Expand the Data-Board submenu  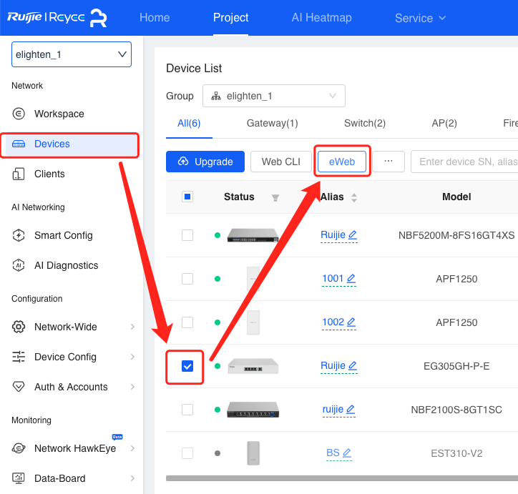132,478
